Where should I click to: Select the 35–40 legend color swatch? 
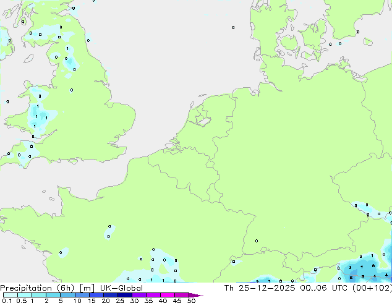pos(153,295)
